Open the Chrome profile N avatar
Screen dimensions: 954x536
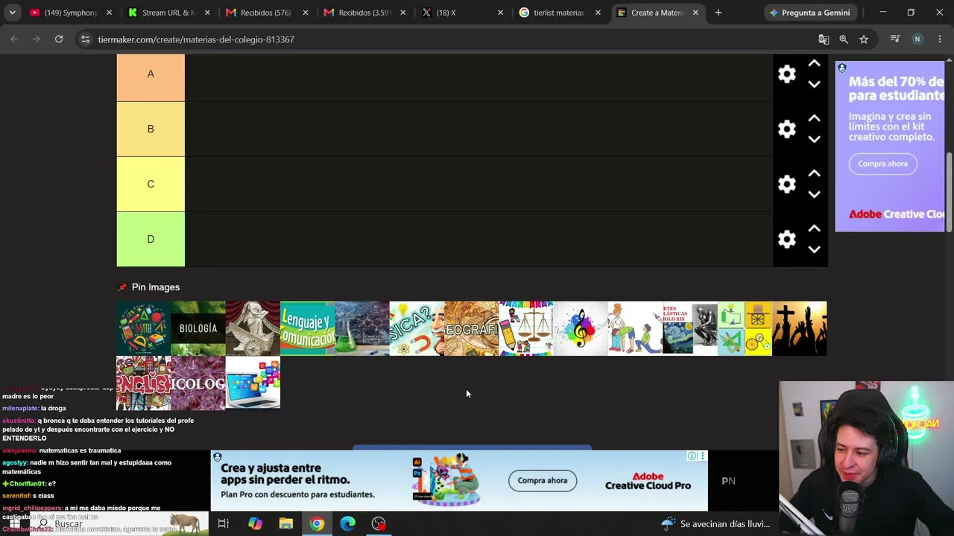pos(917,39)
